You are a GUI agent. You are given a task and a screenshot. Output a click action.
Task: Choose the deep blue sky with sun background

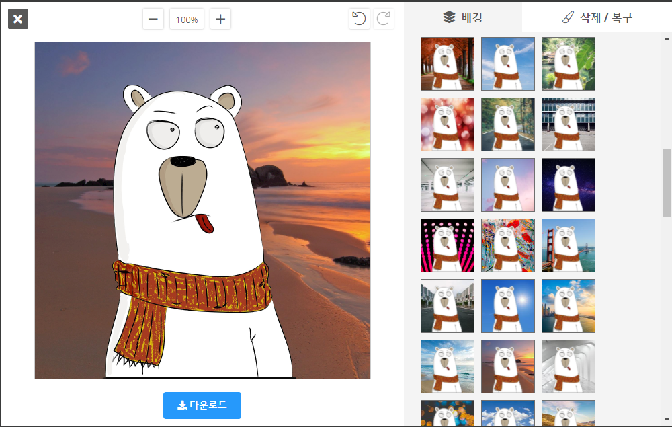(508, 306)
